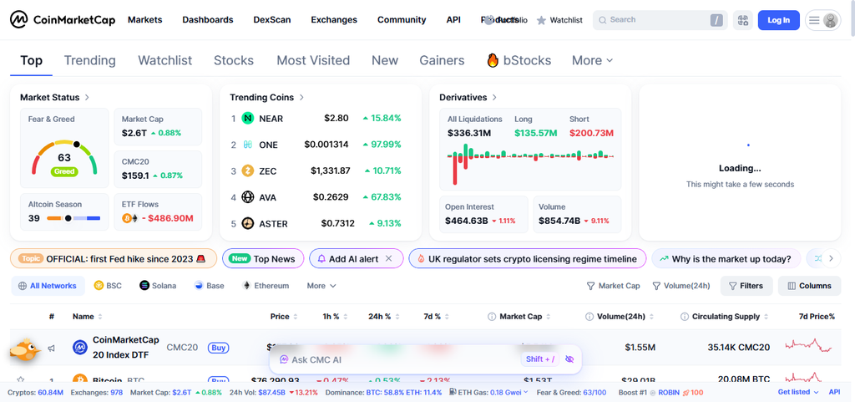The height and width of the screenshot is (402, 855).
Task: Click the ONE coin icon
Action: pos(248,145)
